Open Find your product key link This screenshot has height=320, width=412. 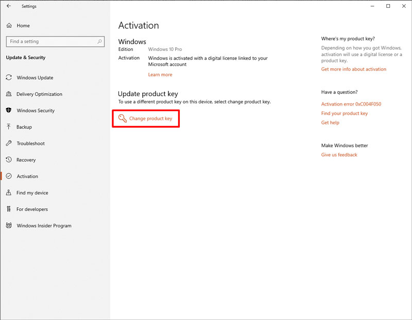click(x=344, y=113)
